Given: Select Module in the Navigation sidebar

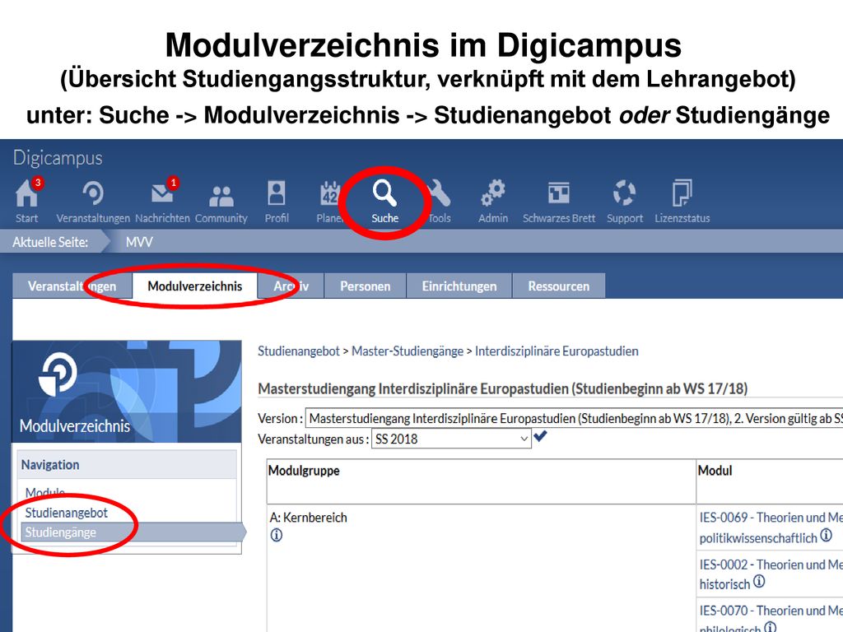Looking at the screenshot, I should coord(45,492).
